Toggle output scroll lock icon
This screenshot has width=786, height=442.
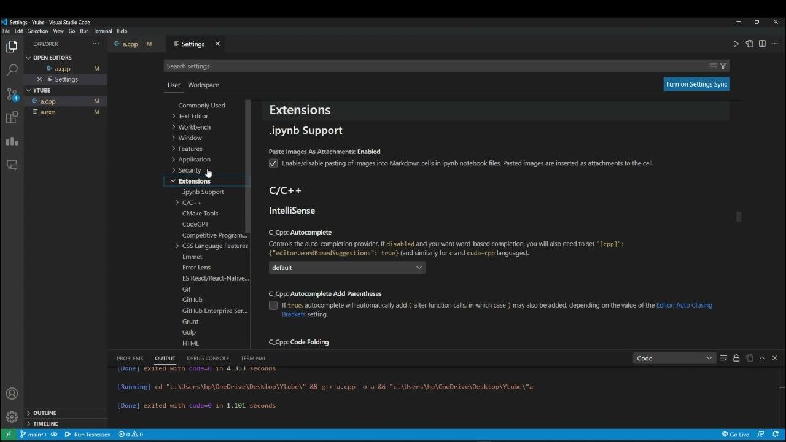(736, 358)
